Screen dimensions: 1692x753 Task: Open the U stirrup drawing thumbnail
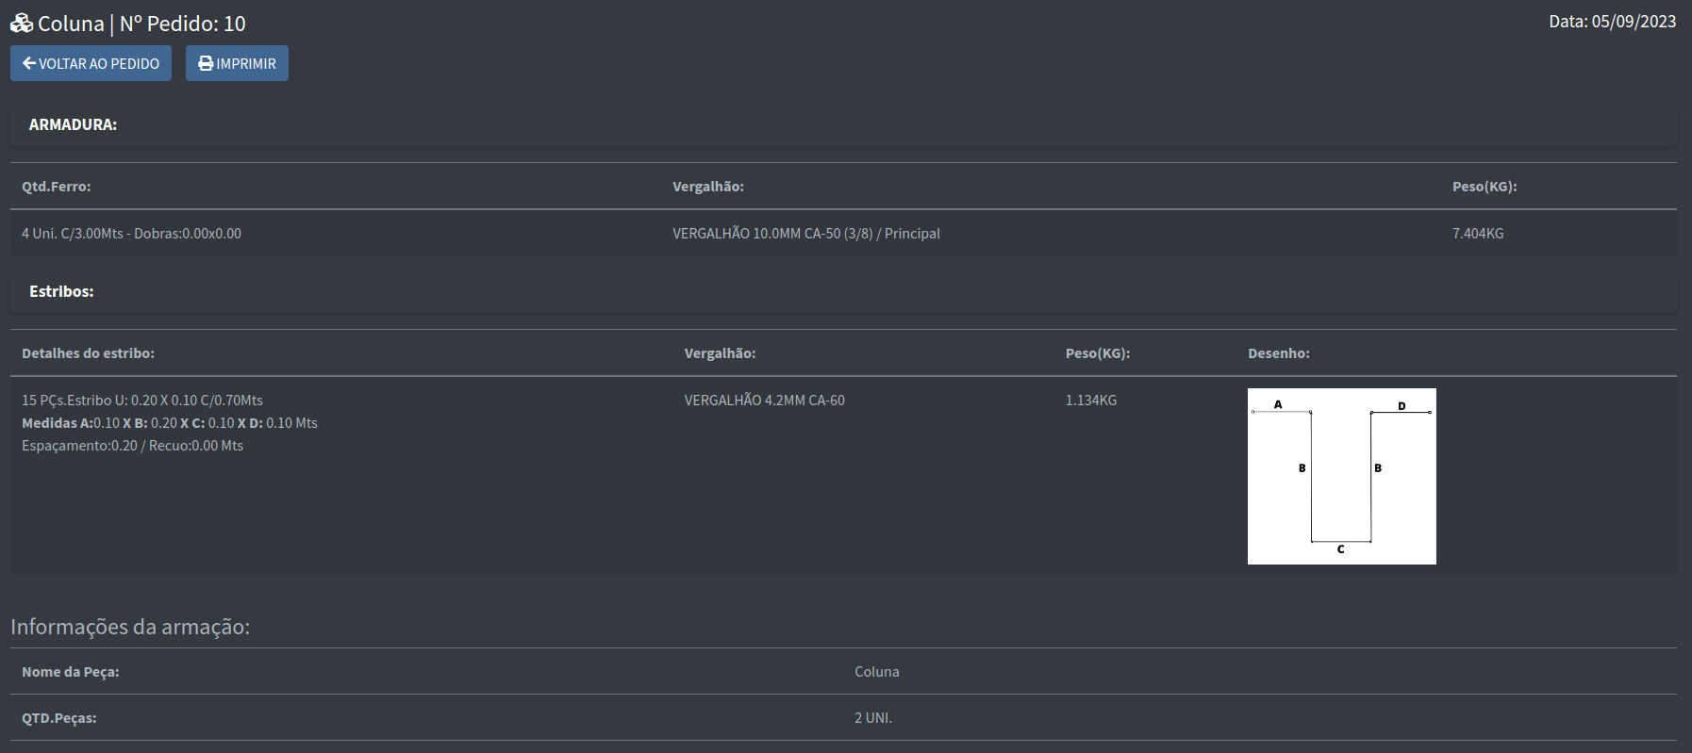click(1341, 476)
